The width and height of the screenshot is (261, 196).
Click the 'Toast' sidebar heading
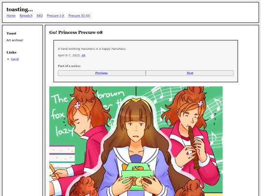[x=11, y=33]
